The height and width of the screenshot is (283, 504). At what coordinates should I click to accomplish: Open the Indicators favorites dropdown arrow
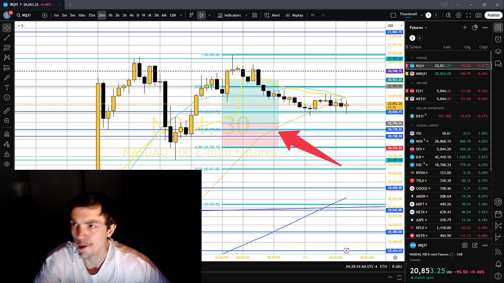(x=246, y=15)
